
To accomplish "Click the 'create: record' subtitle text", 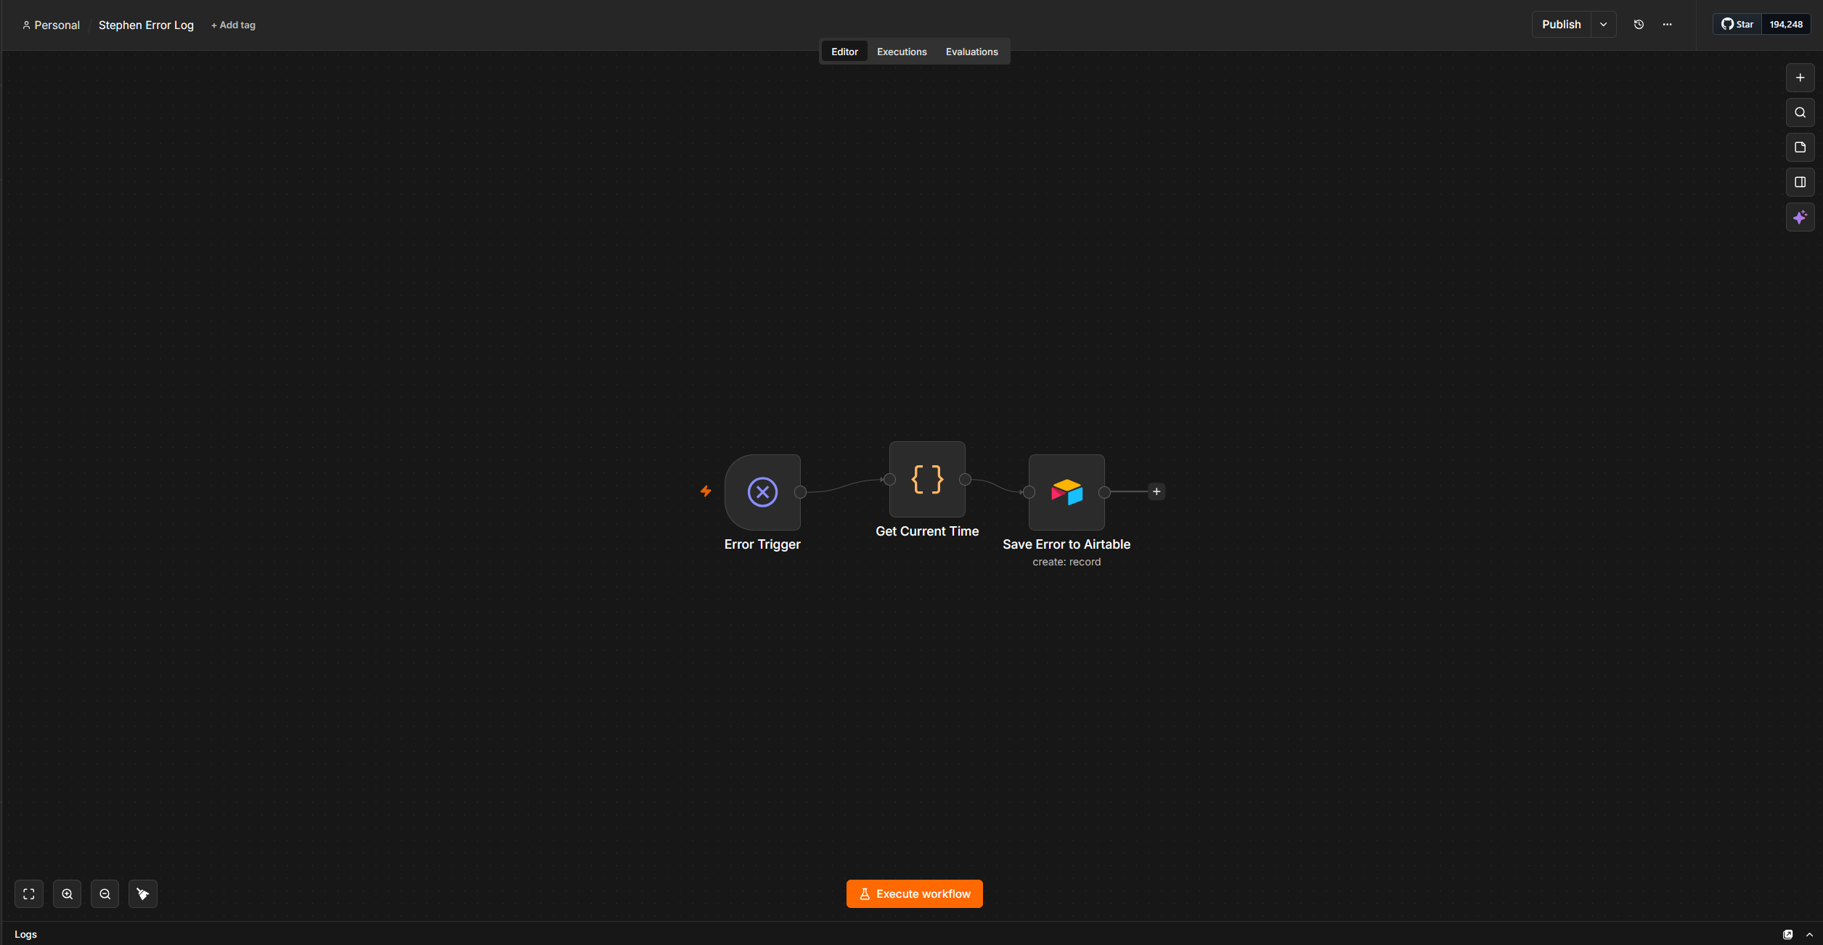I will (1067, 562).
